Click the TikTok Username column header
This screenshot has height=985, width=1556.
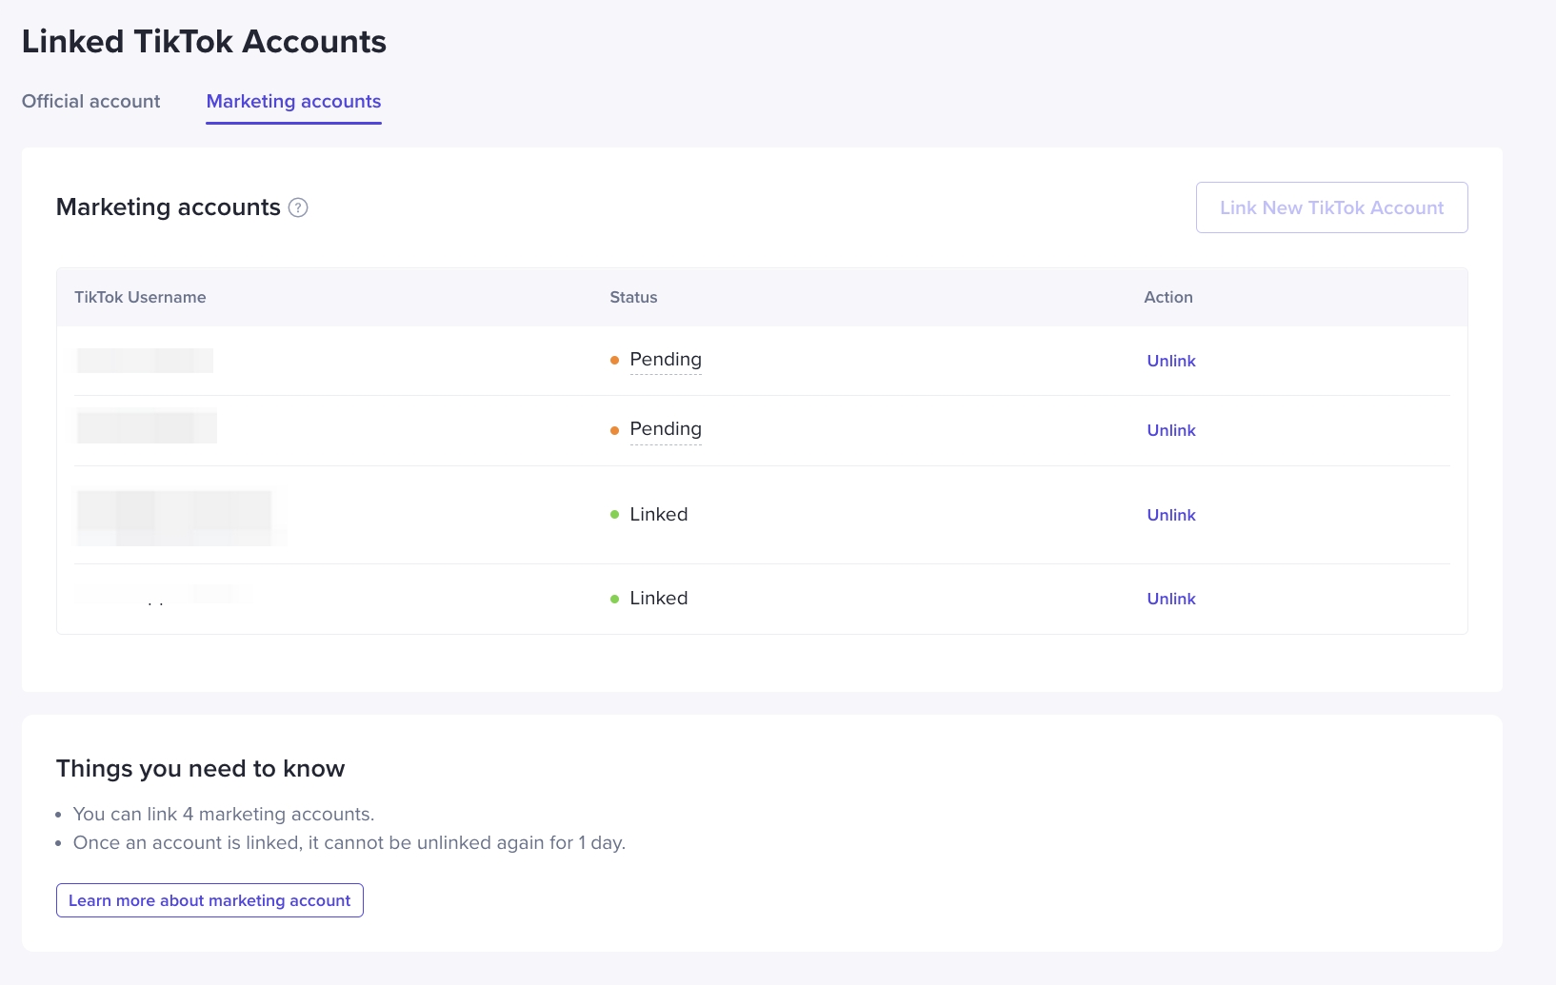140,297
